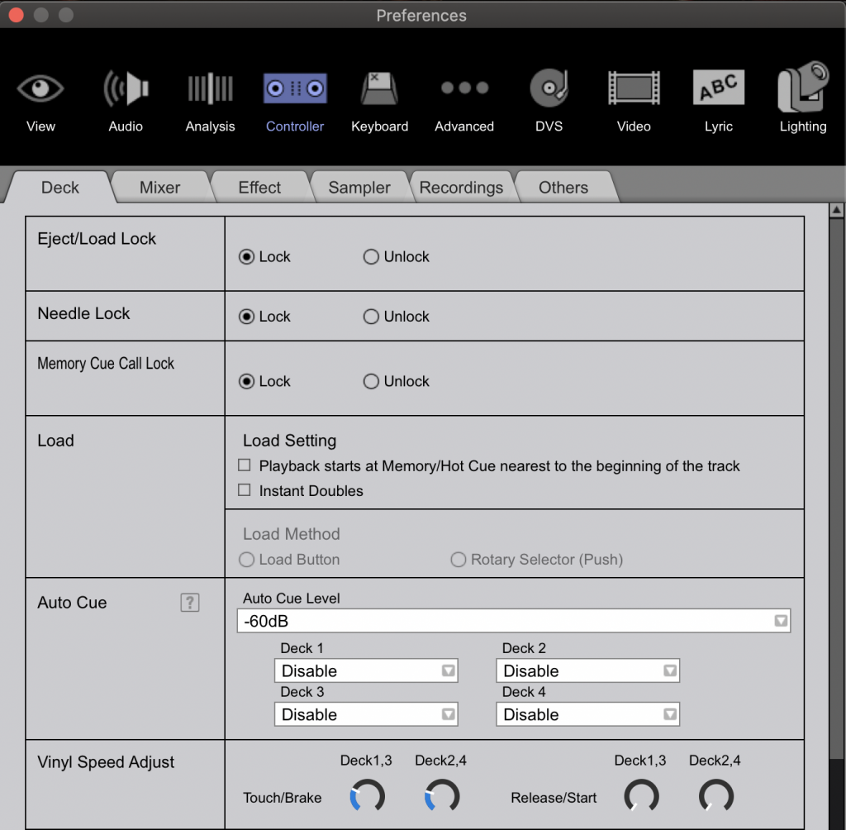846x830 pixels.
Task: Switch to the Recordings tab
Action: click(x=461, y=188)
